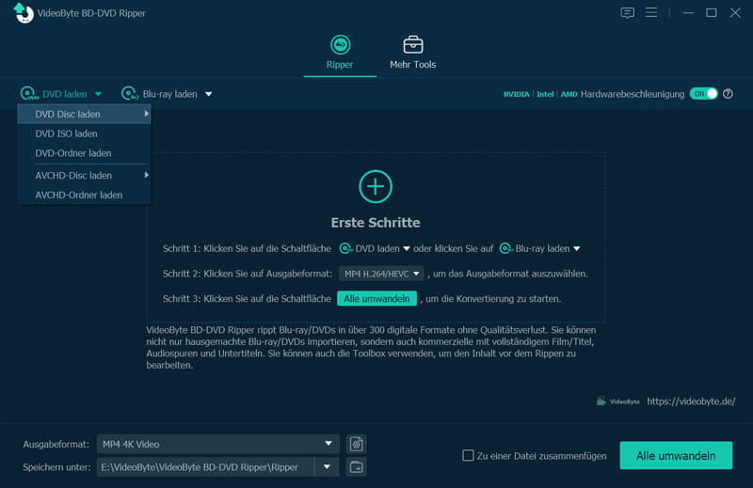Open output format settings icon
Viewport: 753px width, 488px height.
(x=356, y=444)
